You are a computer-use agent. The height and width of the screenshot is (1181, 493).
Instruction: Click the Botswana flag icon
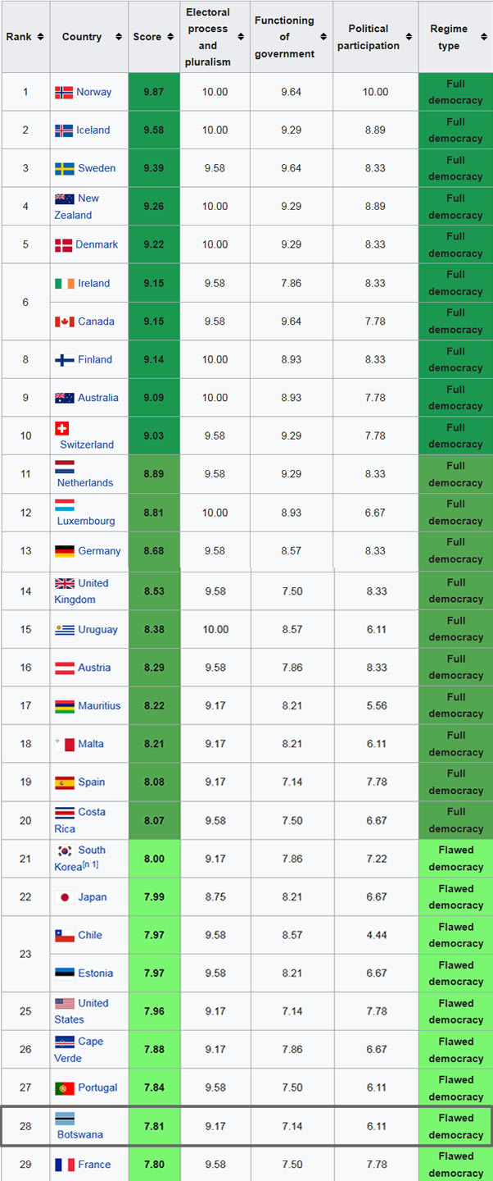click(x=65, y=1119)
